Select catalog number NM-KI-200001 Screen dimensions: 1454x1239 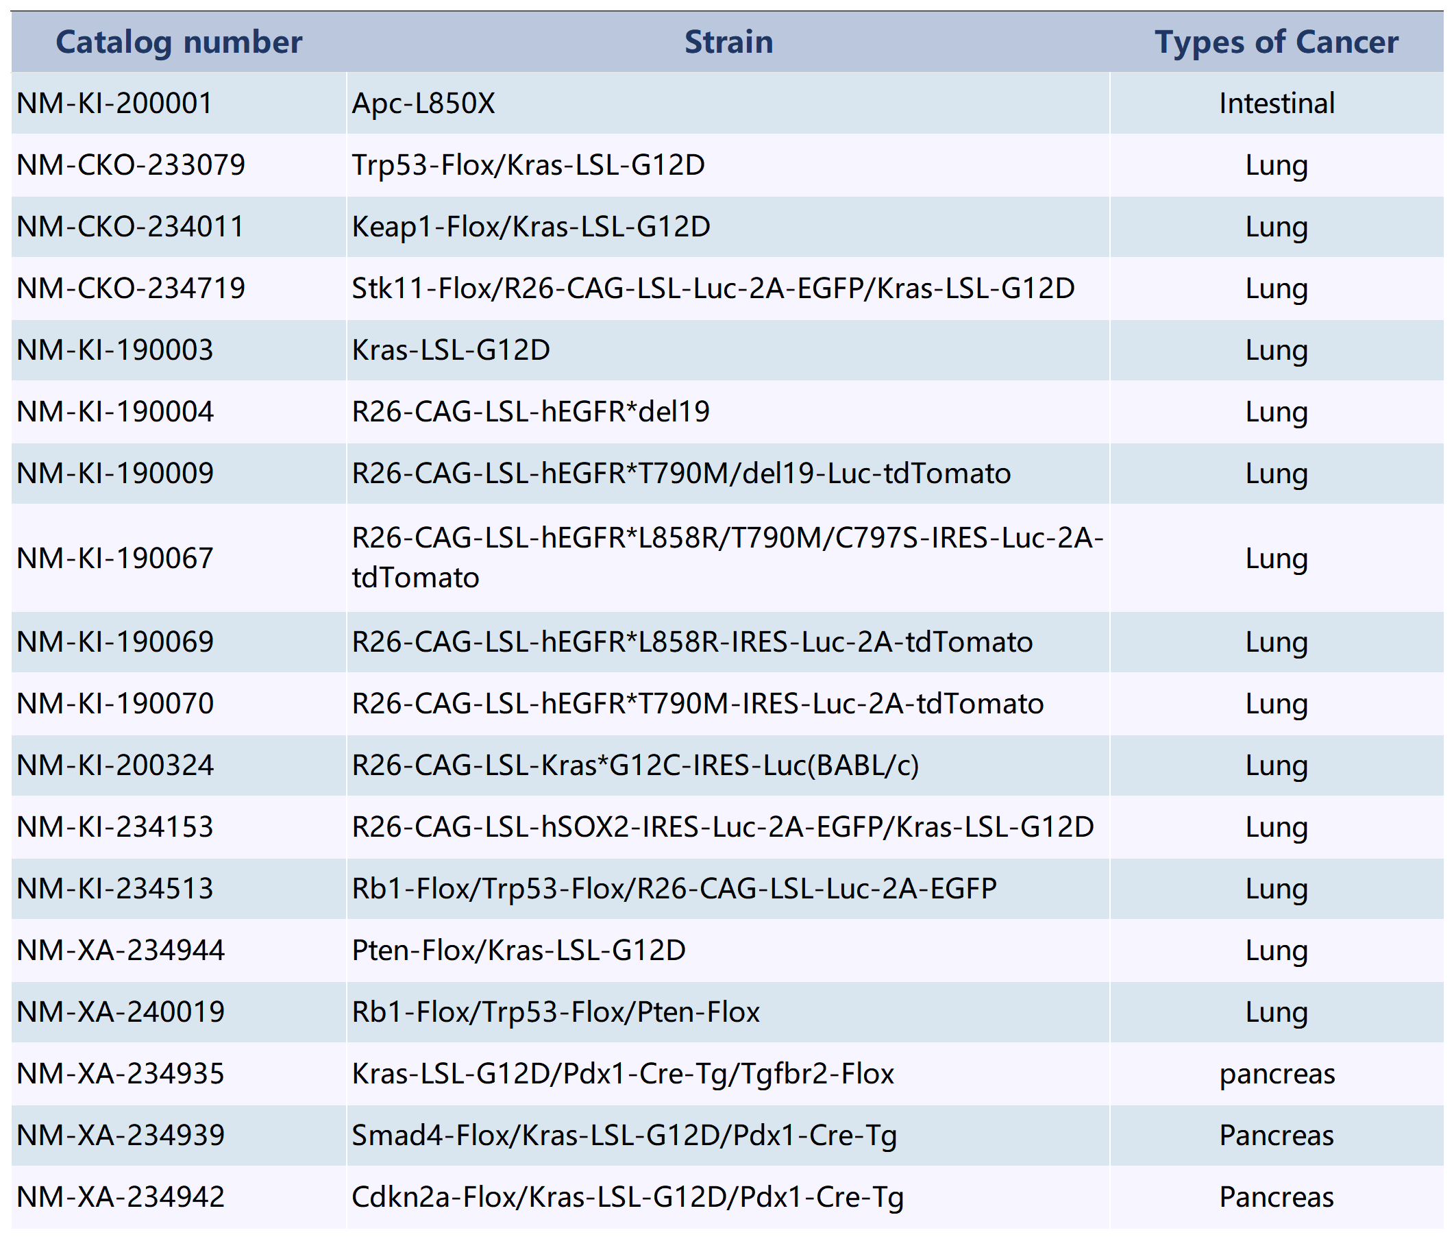(x=114, y=103)
